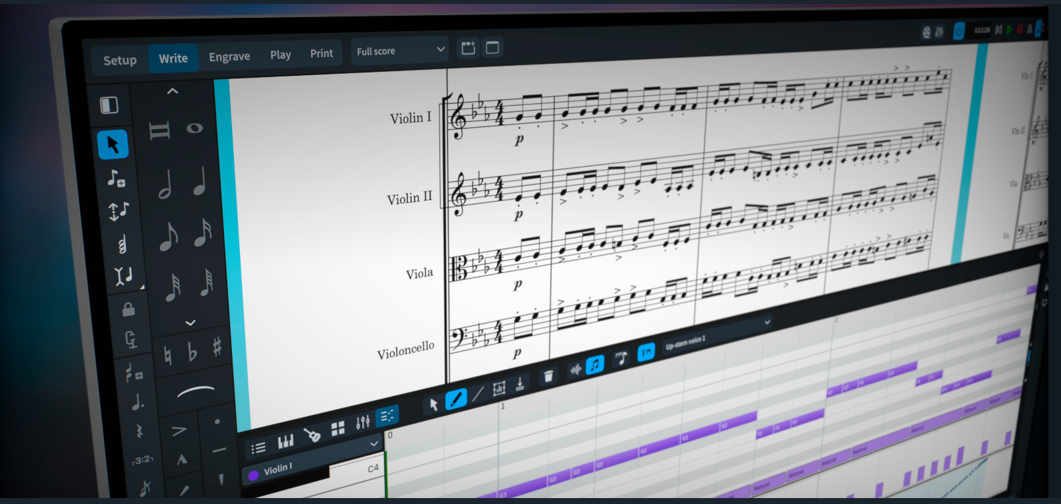Select the 32nd note duration
Screen dimensions: 1061x504
173,288
